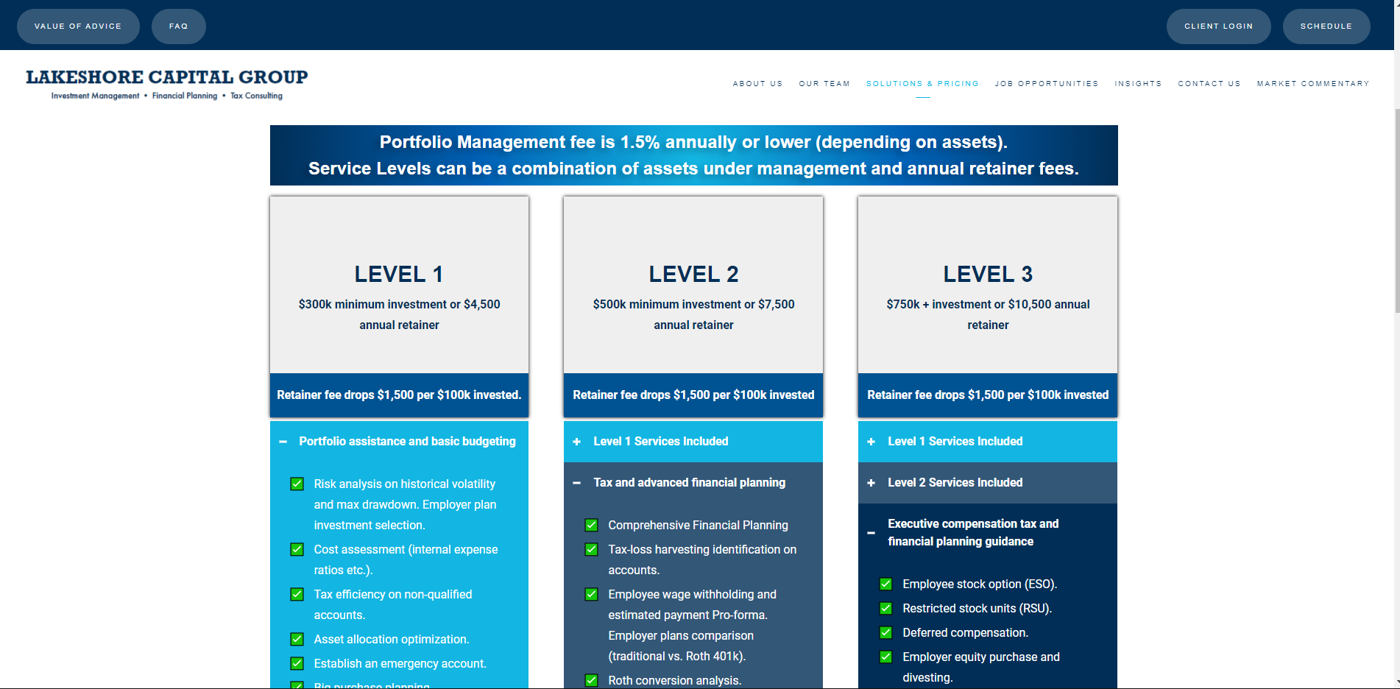Click checkmark next to Tax-loss harvesting identification
1400x689 pixels.
pyautogui.click(x=592, y=549)
